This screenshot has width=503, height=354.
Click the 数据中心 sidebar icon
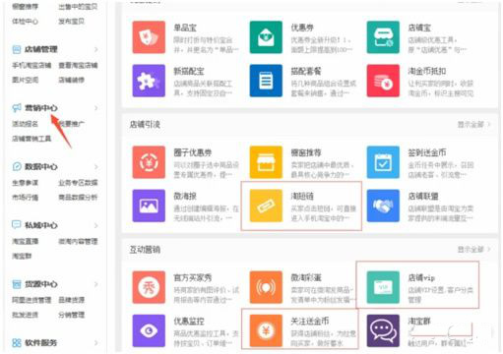tap(17, 166)
